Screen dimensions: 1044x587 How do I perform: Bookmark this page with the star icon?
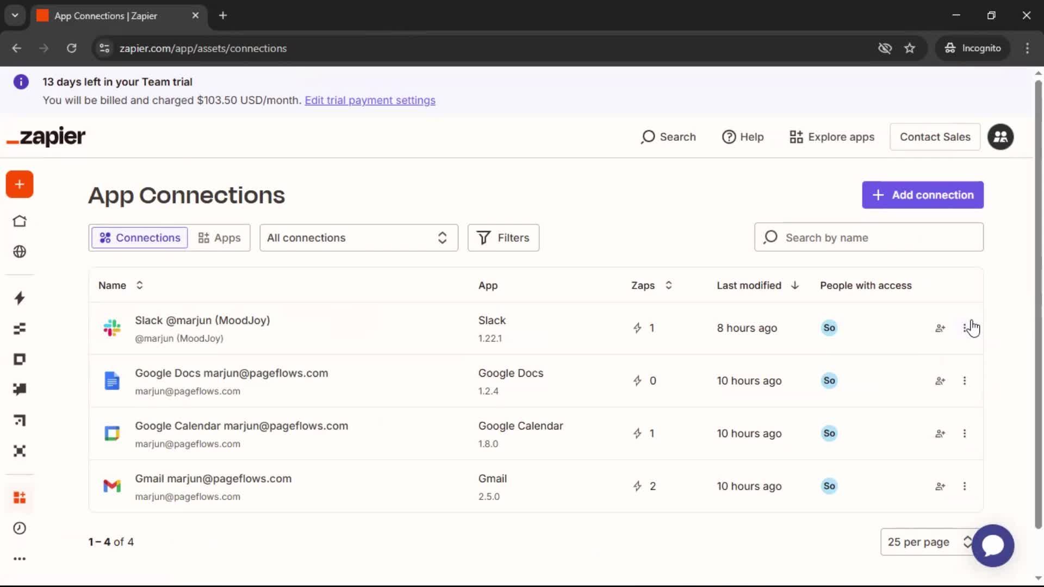coord(910,48)
